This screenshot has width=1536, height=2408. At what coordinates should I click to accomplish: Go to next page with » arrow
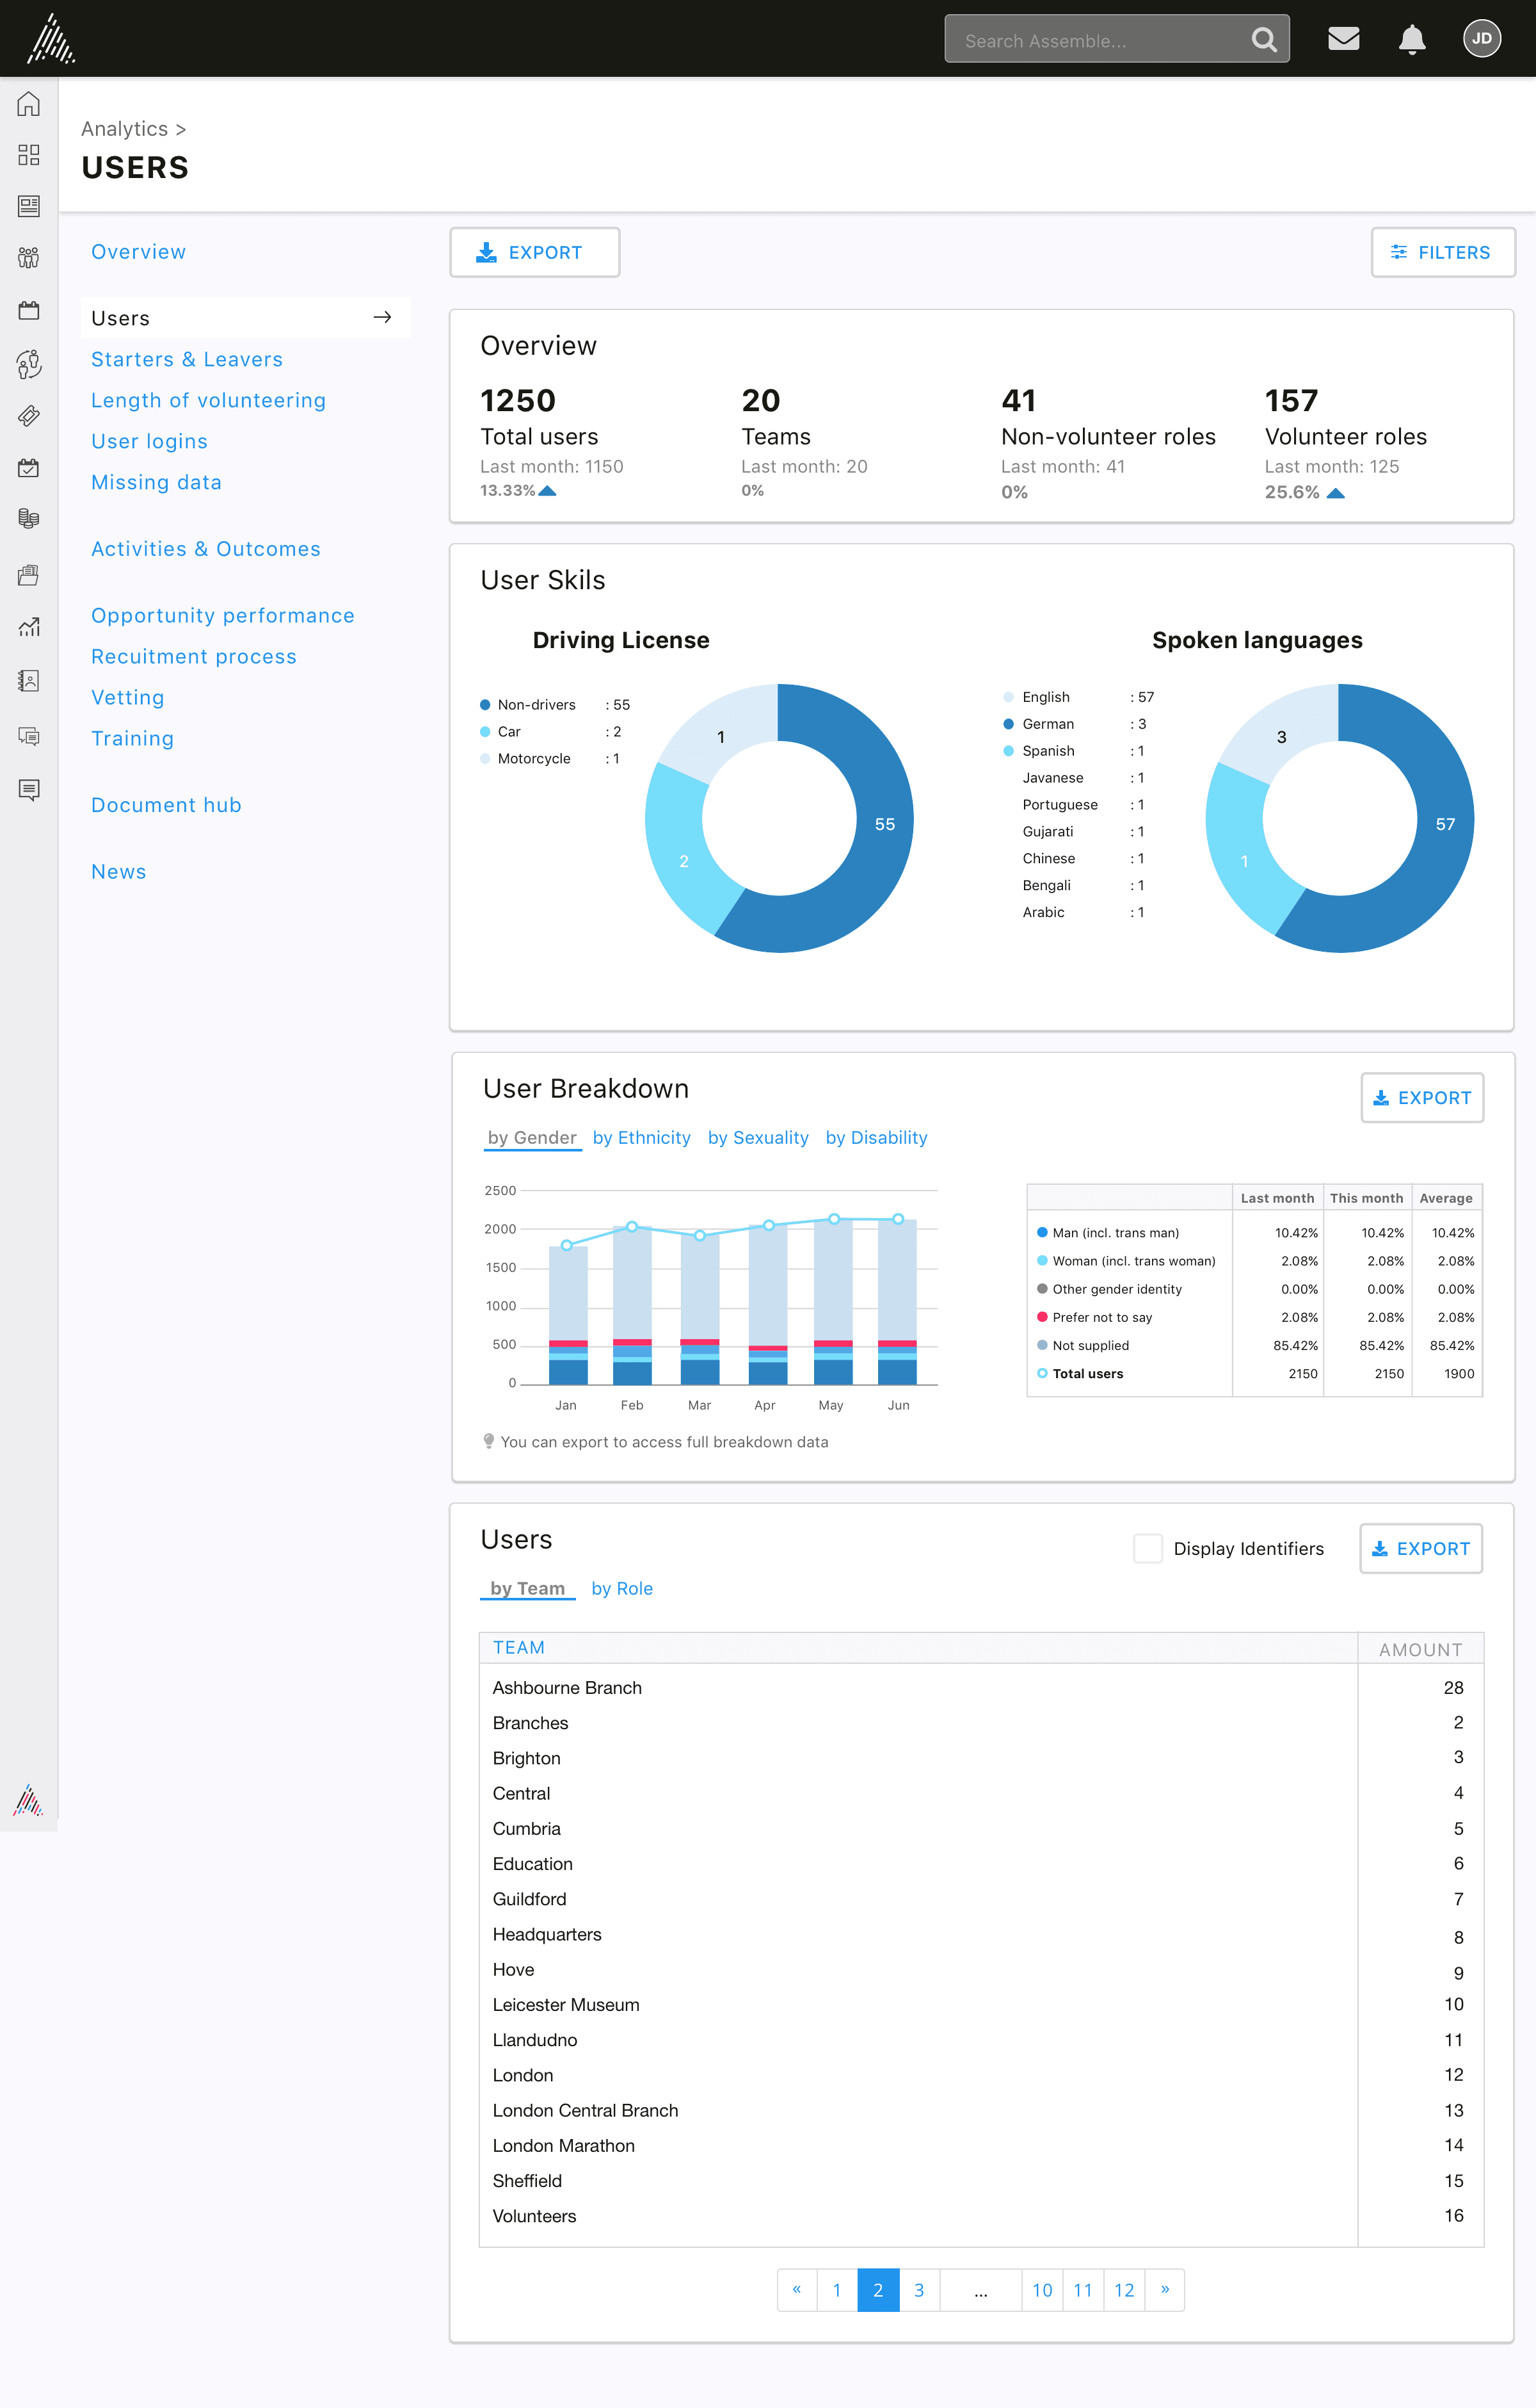(x=1164, y=2289)
